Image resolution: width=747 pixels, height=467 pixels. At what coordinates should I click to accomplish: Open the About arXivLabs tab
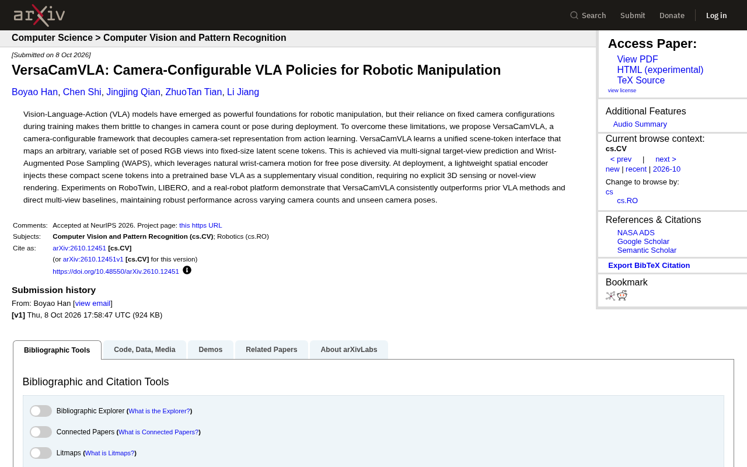pyautogui.click(x=349, y=350)
